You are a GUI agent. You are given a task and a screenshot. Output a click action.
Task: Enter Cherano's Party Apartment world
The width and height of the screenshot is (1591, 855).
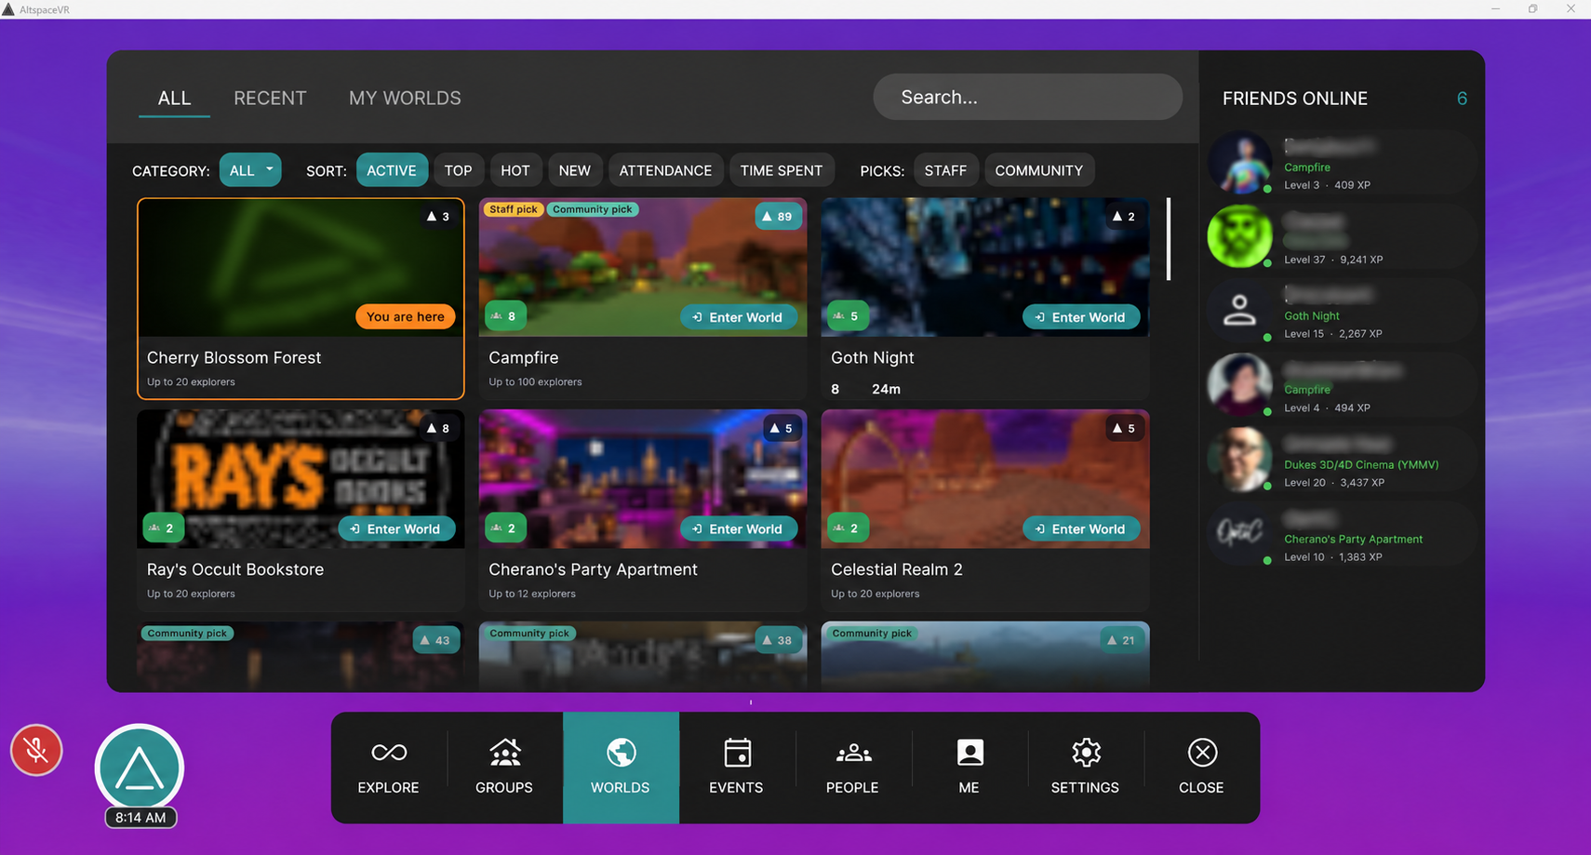(x=739, y=528)
